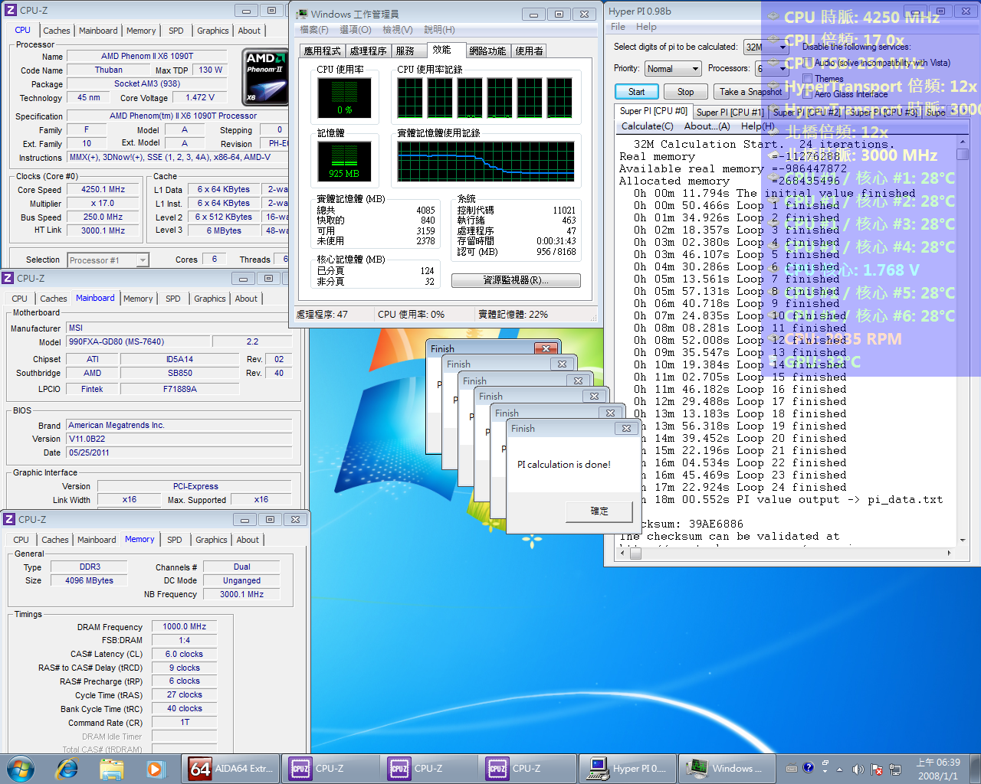Open the About...(A) menu in Super PI
981x784 pixels.
click(x=707, y=126)
